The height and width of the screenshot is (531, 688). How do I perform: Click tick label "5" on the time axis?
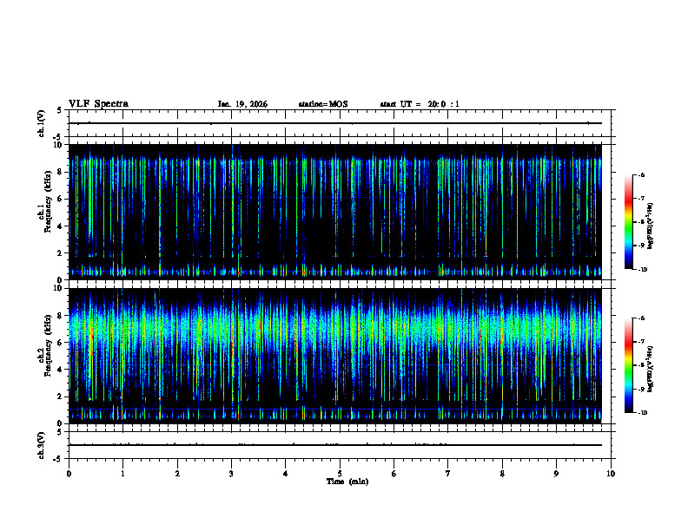[x=340, y=474]
